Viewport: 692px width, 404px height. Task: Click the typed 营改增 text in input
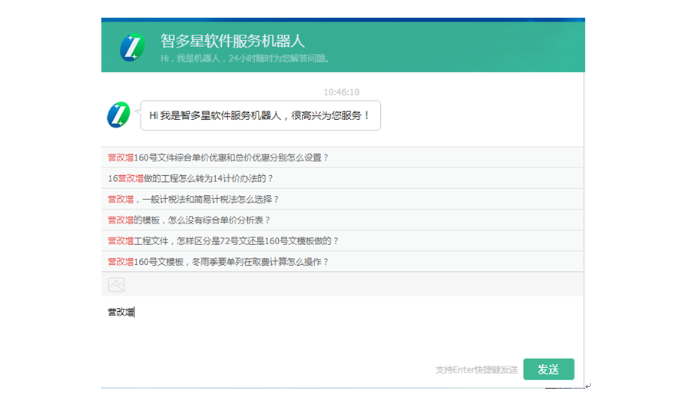(121, 313)
